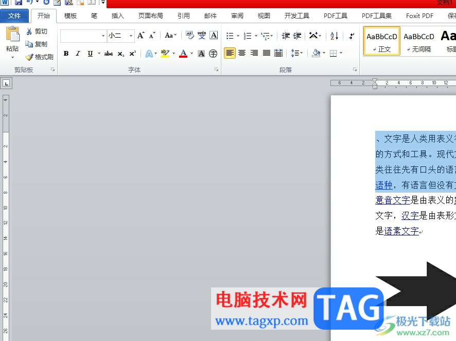Expand the paste options arrow
Screen dimensions: 456x341
(x=12, y=57)
